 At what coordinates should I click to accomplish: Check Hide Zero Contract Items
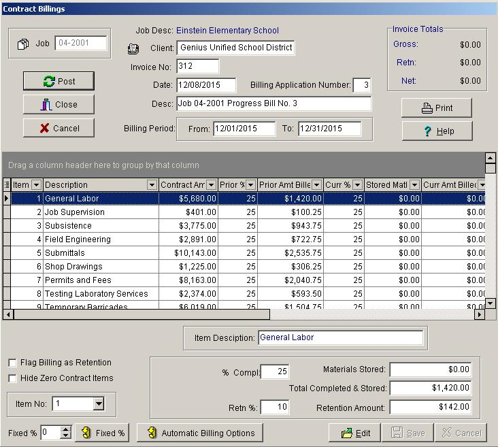pyautogui.click(x=13, y=378)
